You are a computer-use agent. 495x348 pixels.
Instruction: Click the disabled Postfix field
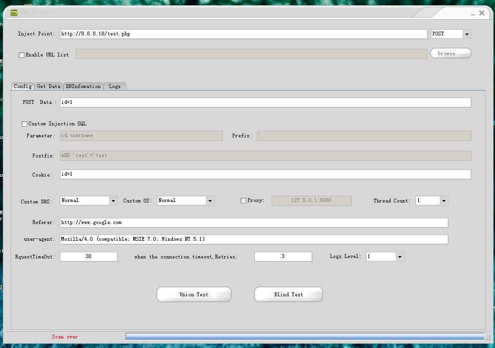pyautogui.click(x=265, y=156)
